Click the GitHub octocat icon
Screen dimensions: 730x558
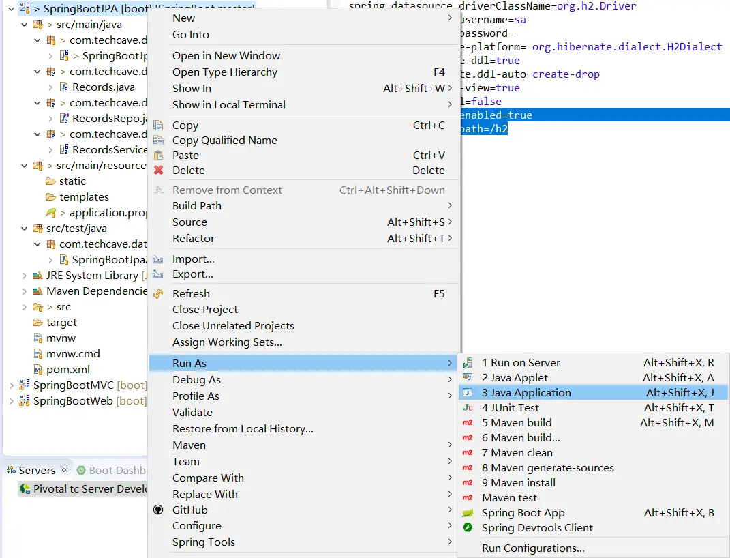tap(158, 510)
